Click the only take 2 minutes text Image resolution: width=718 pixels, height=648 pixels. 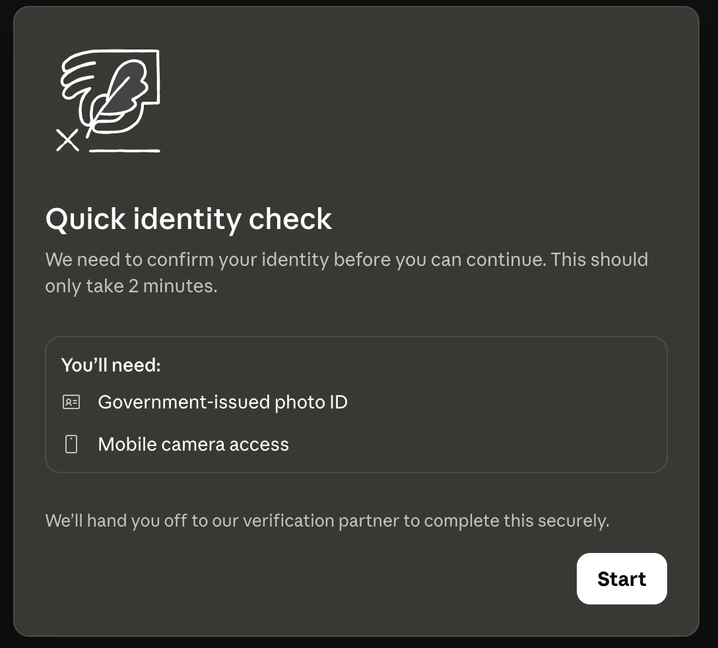[131, 286]
